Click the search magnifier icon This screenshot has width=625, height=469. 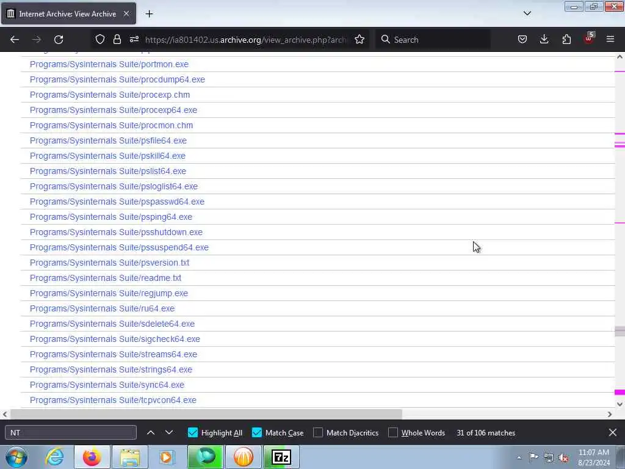(386, 40)
